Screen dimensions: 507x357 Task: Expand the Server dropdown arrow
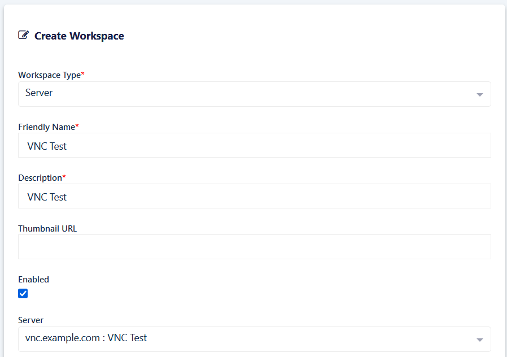(479, 339)
